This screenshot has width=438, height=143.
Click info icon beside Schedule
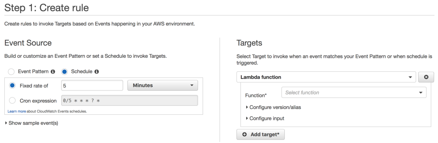click(97, 71)
